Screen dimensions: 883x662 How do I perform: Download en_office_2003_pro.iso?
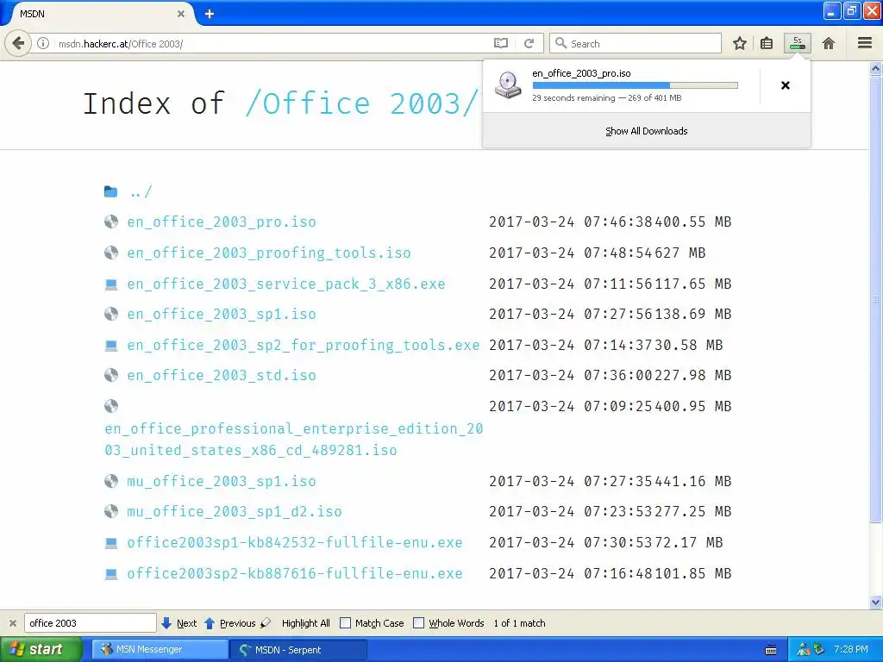coord(222,222)
